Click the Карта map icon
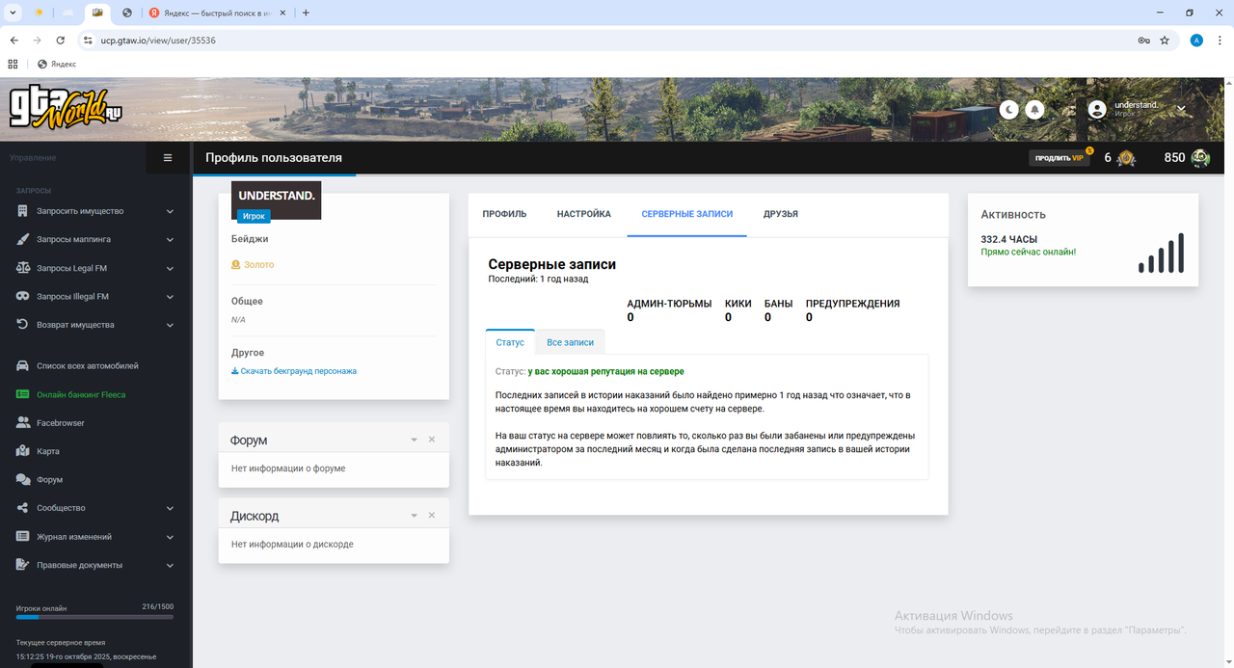1234x668 pixels. (x=23, y=451)
